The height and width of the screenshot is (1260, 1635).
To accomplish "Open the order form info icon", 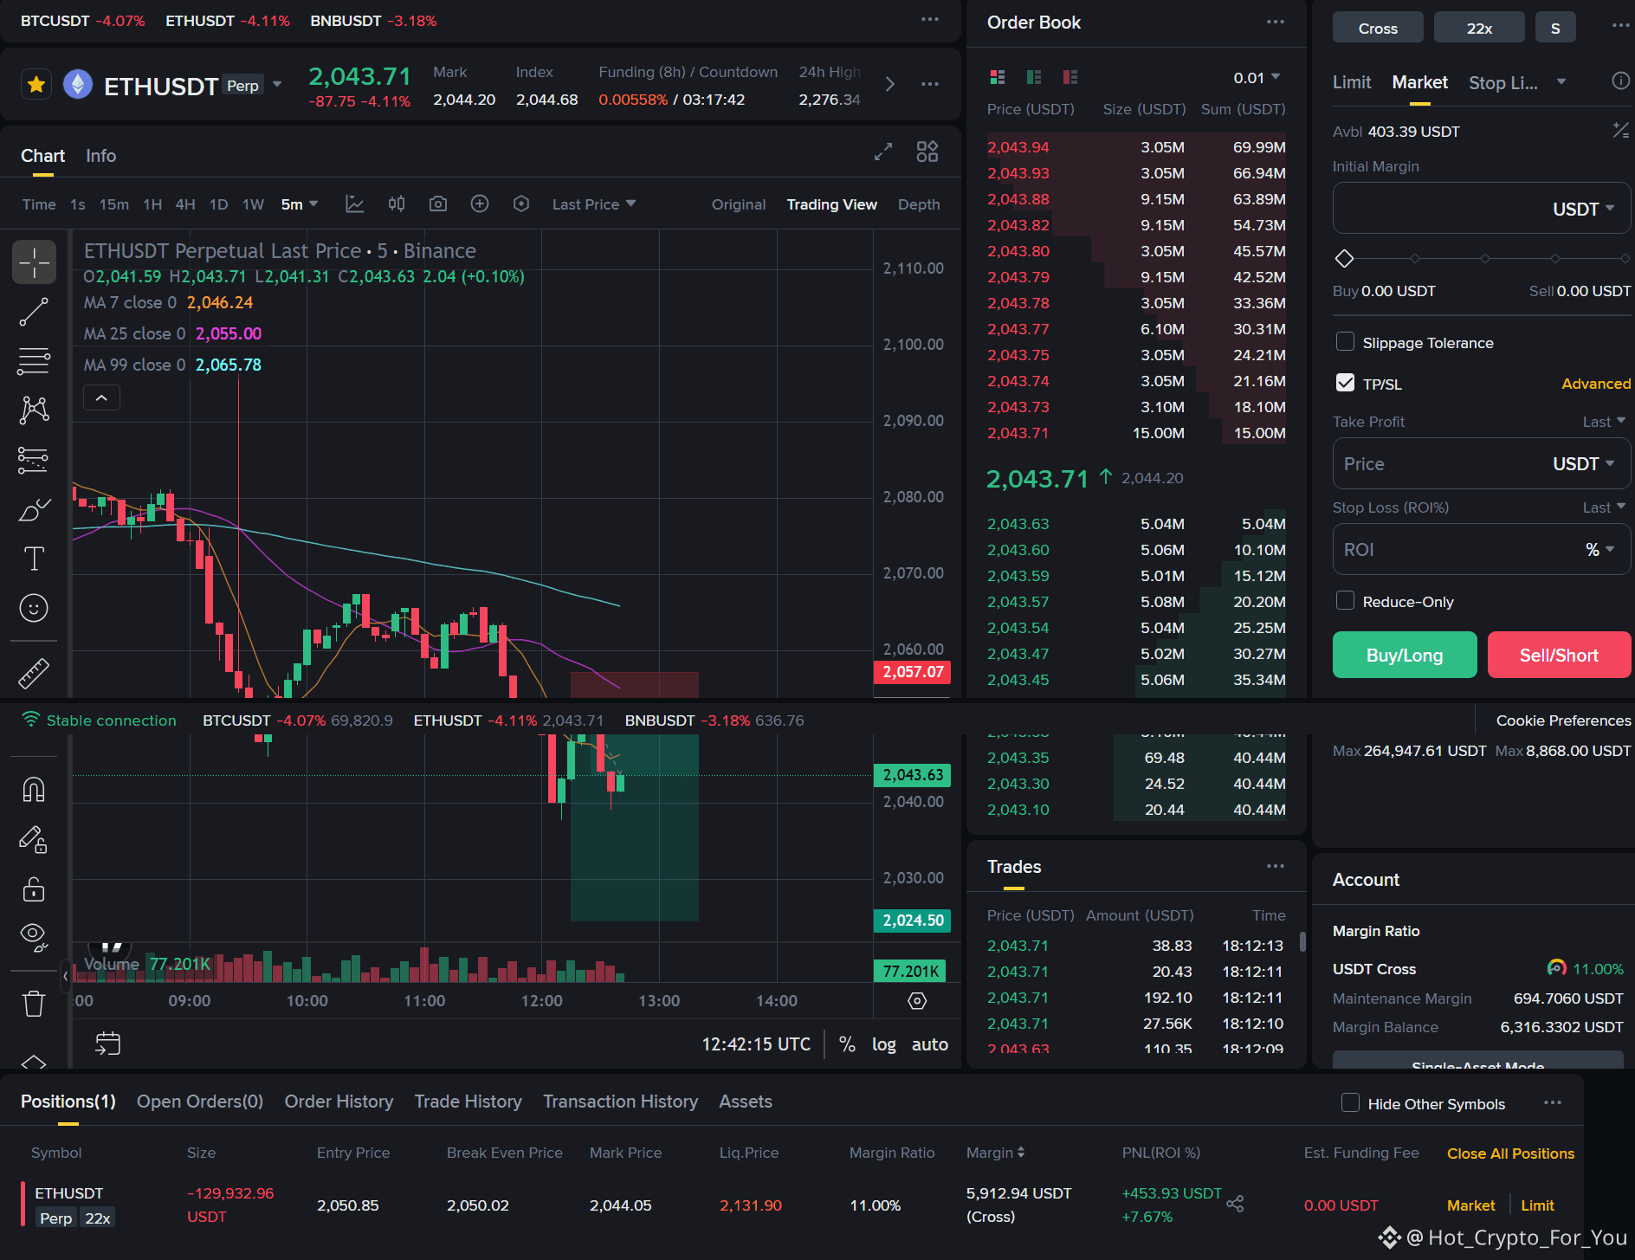I will click(x=1620, y=81).
